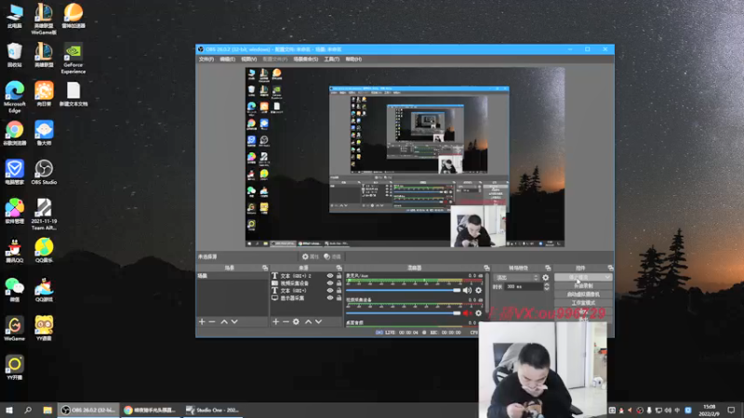Open Google Chrome desktop shortcut
Viewport: 744px width, 418px height.
click(15, 133)
